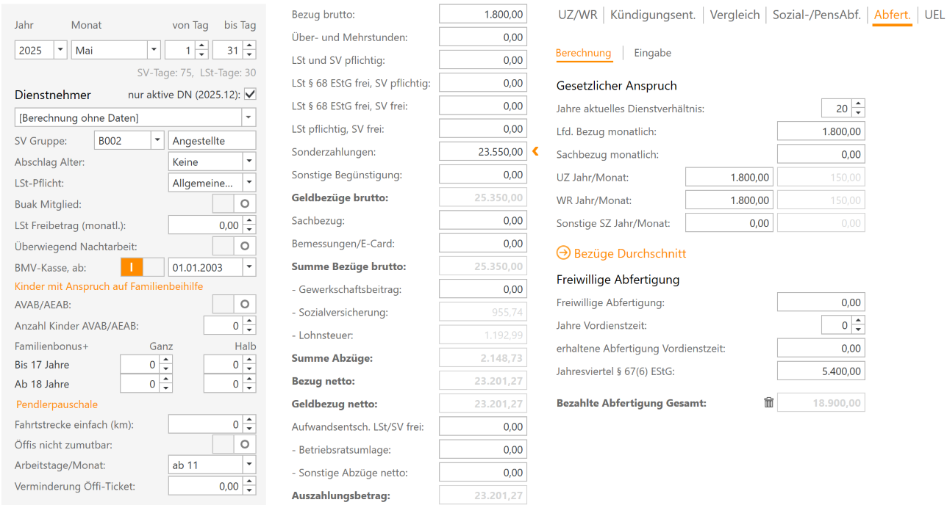The width and height of the screenshot is (947, 505).
Task: Open the Monat dropdown
Action: pos(152,49)
